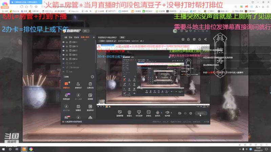Switch to the orange 直播三国杀 scene tab

tap(85, 37)
